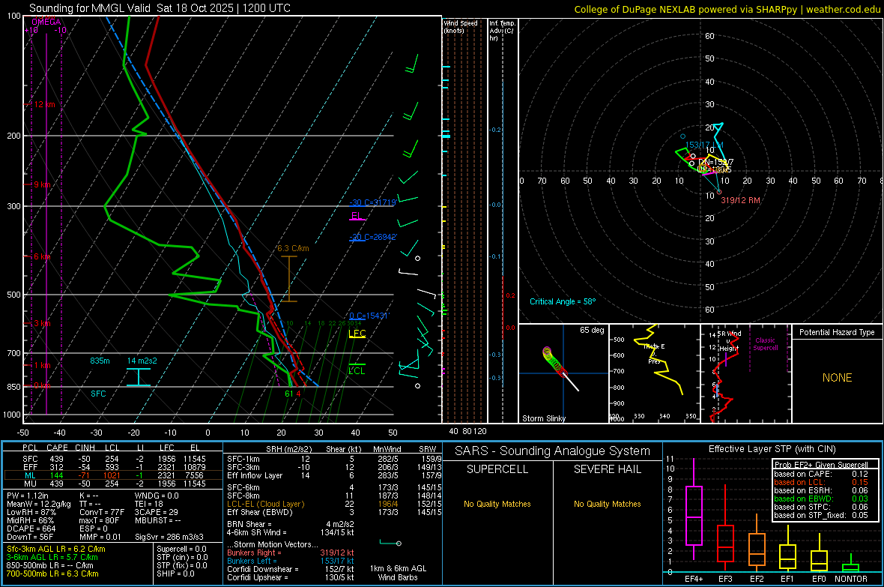Select the "700-500mb LR = 6.3 C/km" line
The height and width of the screenshot is (587, 884).
click(52, 574)
